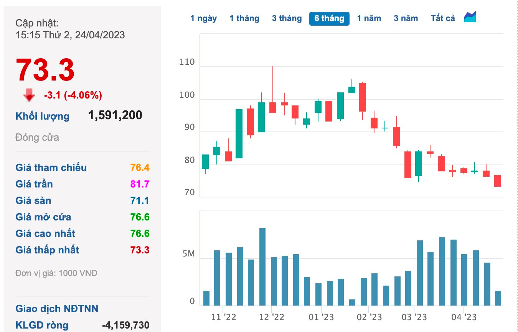
Task: Click the ceiling price 81.7
Action: 140,184
